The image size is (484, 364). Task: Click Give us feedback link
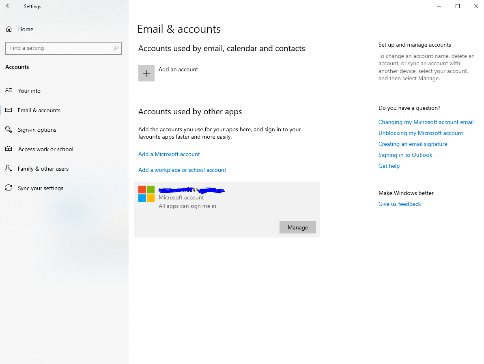coord(400,204)
